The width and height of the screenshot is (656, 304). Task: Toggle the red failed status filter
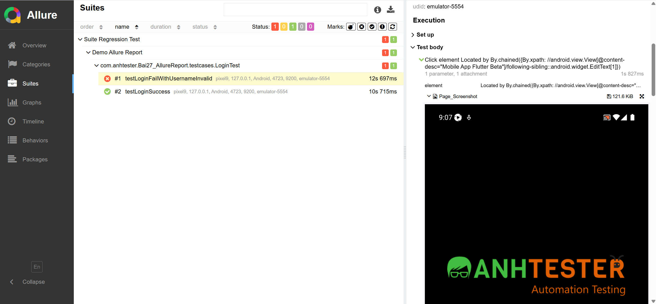[x=275, y=27]
